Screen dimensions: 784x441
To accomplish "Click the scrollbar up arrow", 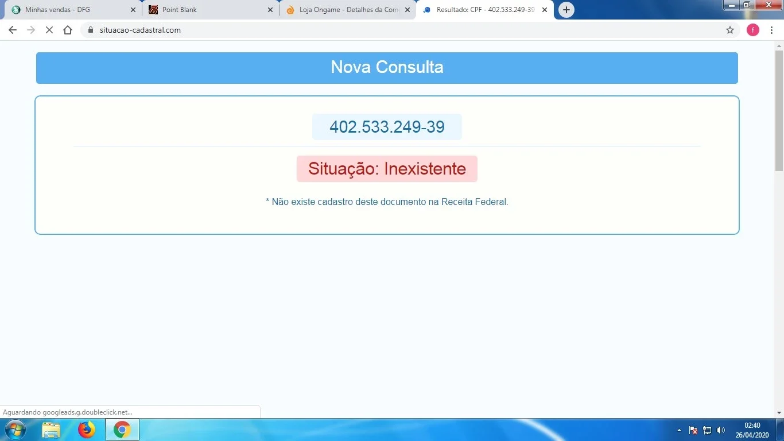I will (779, 45).
